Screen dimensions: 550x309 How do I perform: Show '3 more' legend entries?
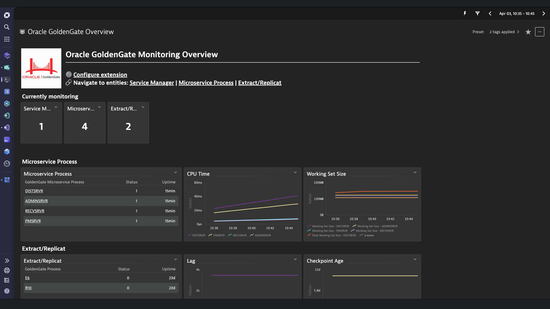tap(367, 235)
